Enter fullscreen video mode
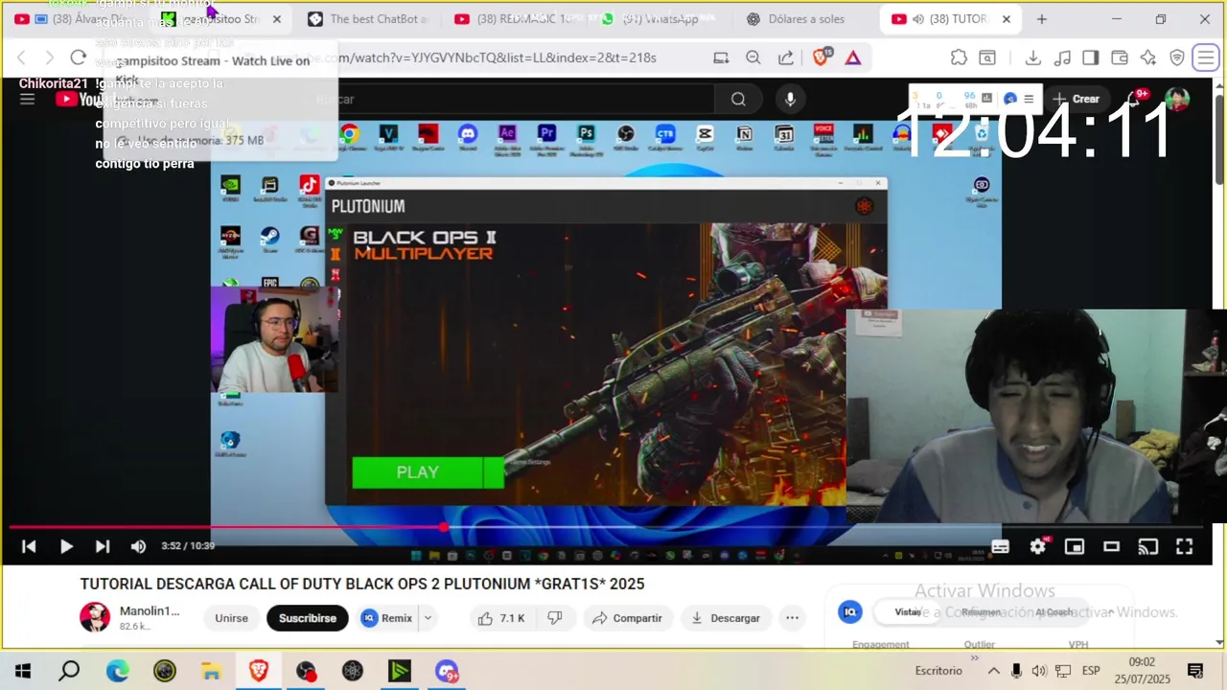The height and width of the screenshot is (690, 1227). [x=1185, y=546]
